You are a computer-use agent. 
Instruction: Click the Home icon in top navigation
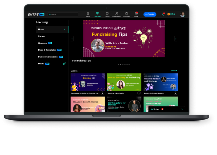coord(88,13)
